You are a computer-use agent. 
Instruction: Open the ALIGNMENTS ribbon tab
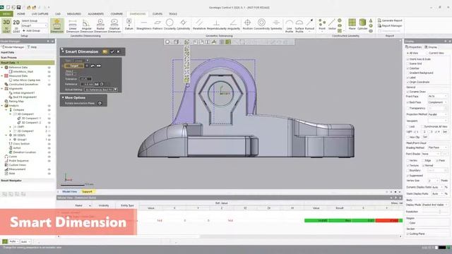tap(96, 14)
